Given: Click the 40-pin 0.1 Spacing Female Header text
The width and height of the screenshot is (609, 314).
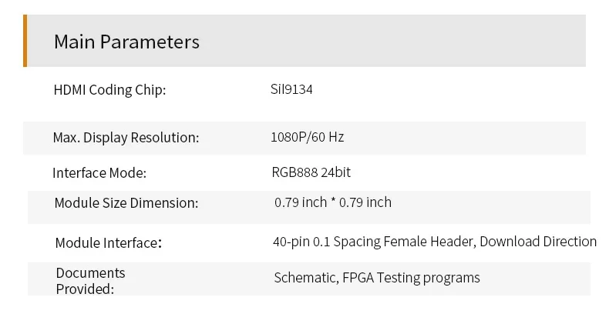Looking at the screenshot, I should tap(373, 242).
